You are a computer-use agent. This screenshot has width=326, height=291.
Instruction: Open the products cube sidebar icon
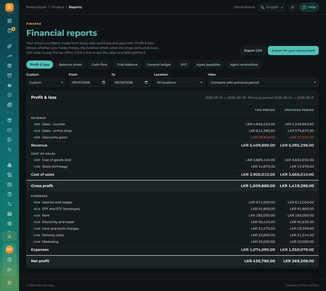9,120
